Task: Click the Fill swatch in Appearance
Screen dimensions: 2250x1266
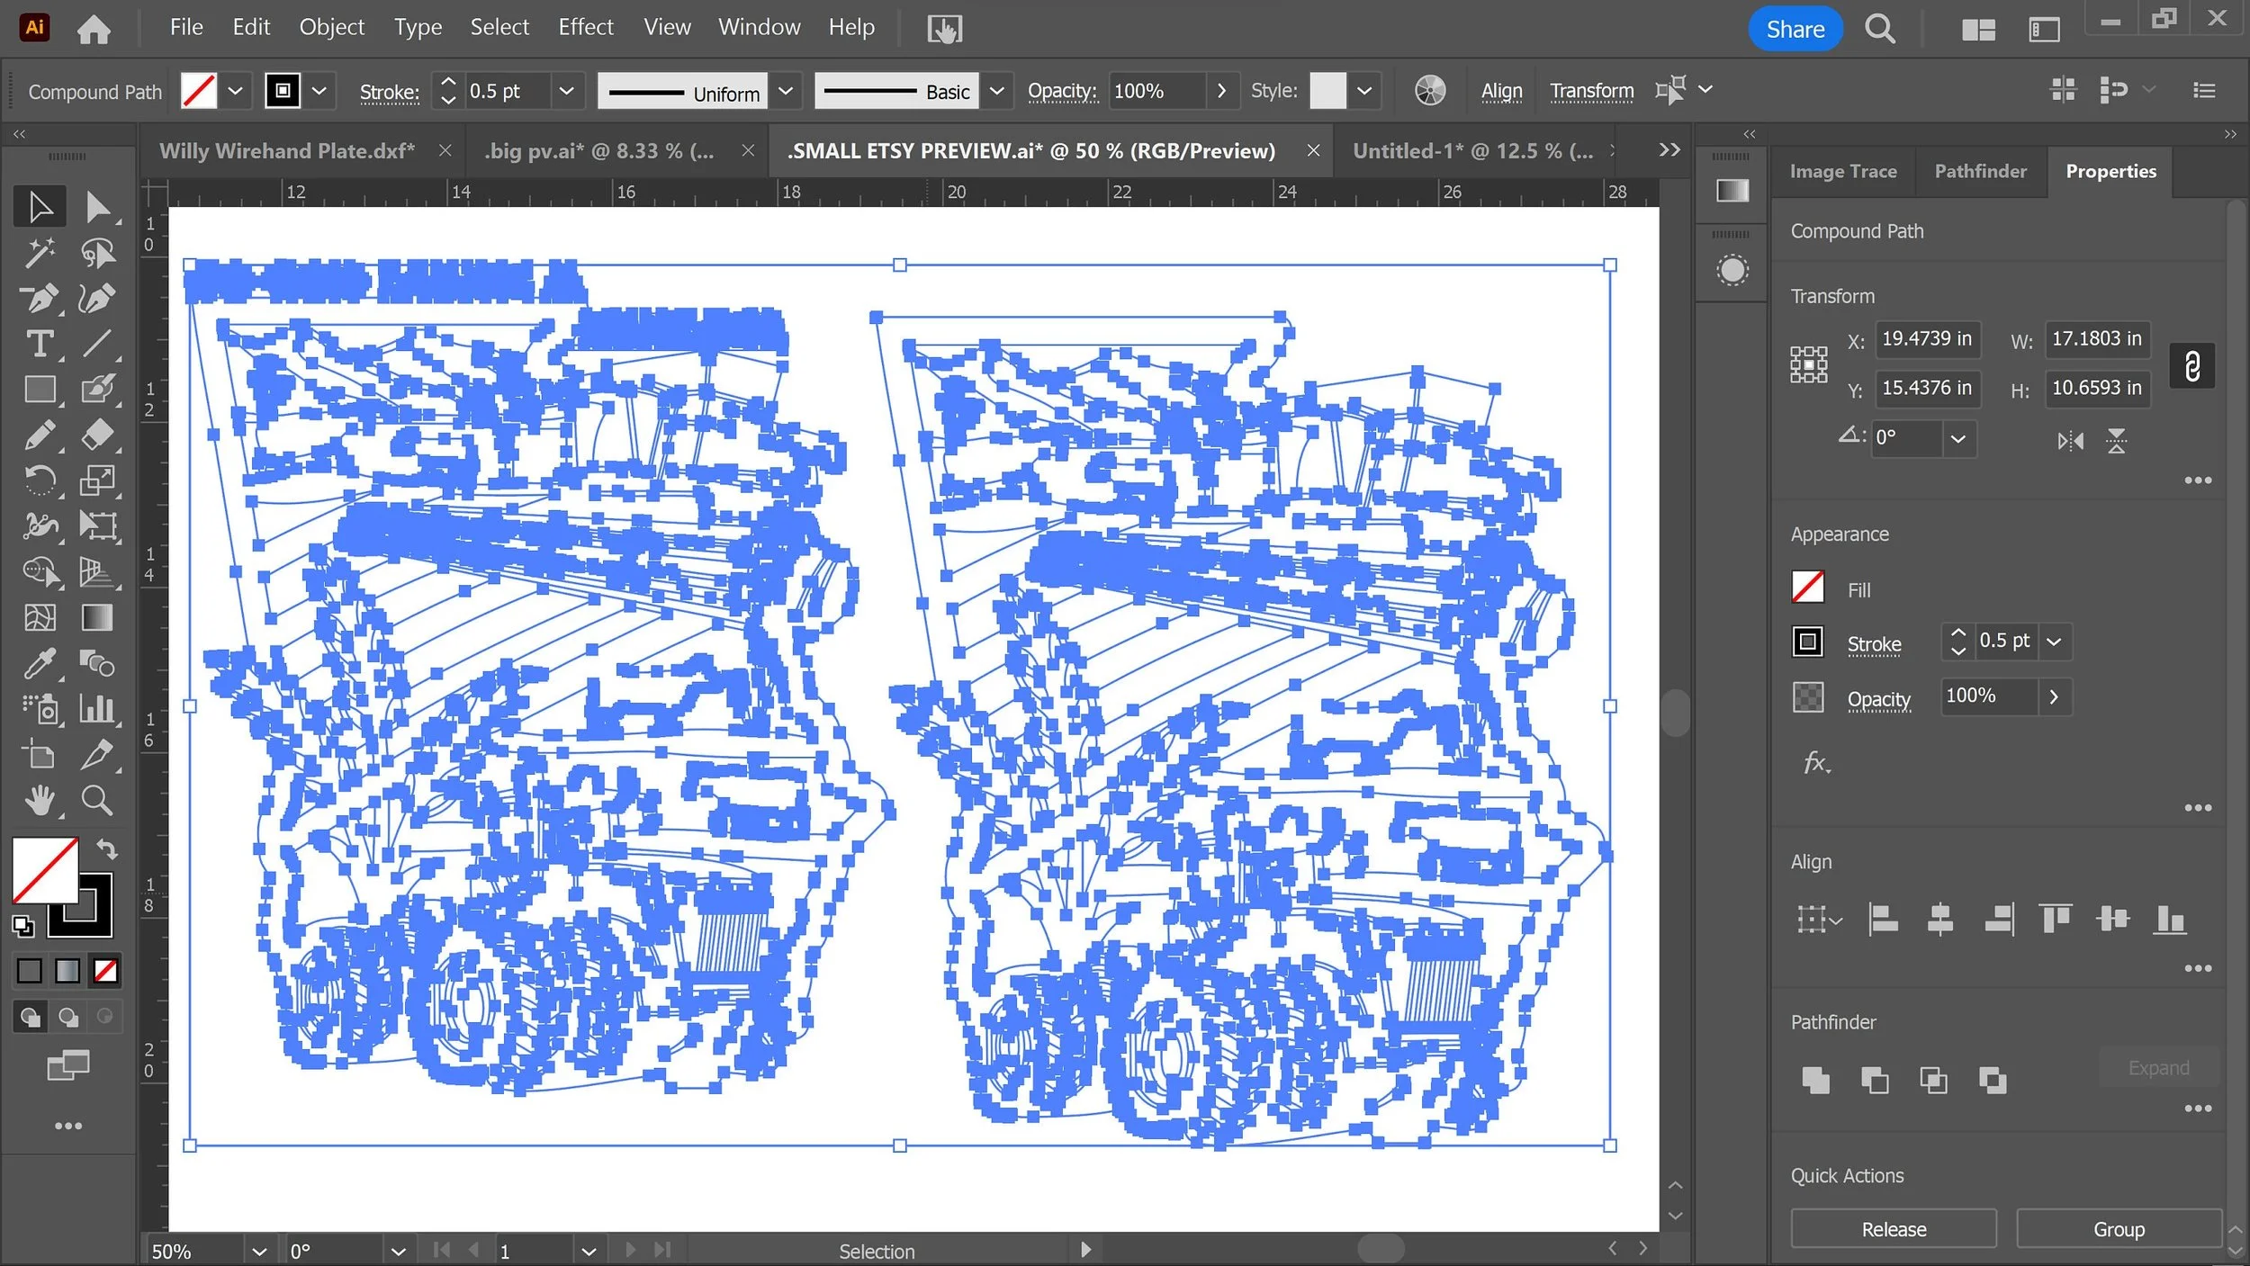Action: pos(1807,588)
